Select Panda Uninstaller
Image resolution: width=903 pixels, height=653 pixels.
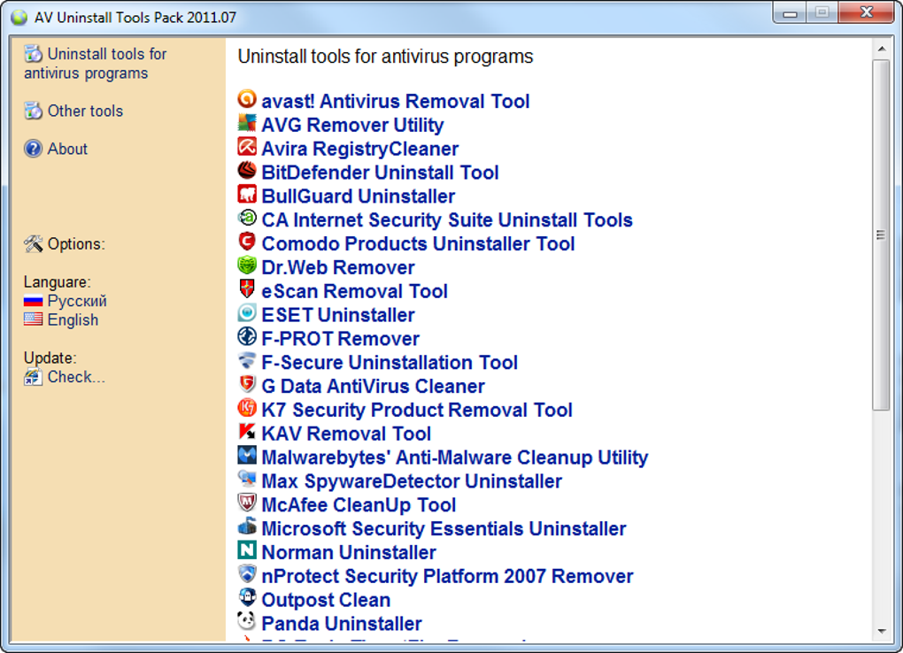(342, 624)
